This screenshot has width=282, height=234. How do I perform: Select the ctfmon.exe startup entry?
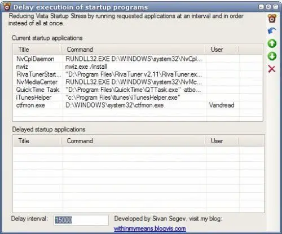[138, 105]
